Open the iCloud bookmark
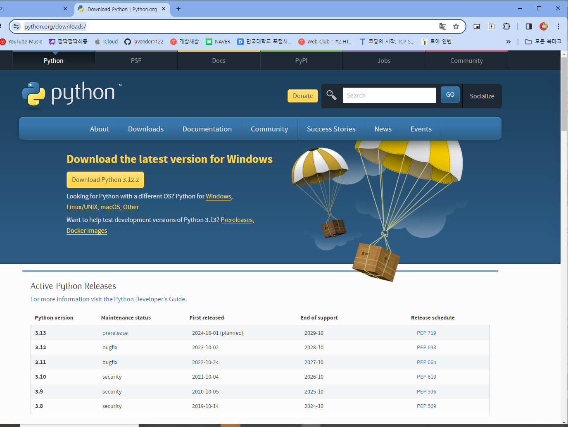568x427 pixels. click(106, 41)
